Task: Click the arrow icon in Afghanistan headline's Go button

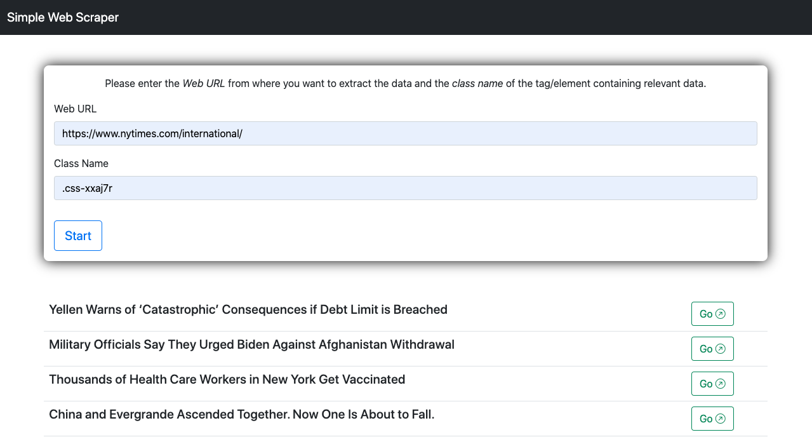Action: pos(721,349)
